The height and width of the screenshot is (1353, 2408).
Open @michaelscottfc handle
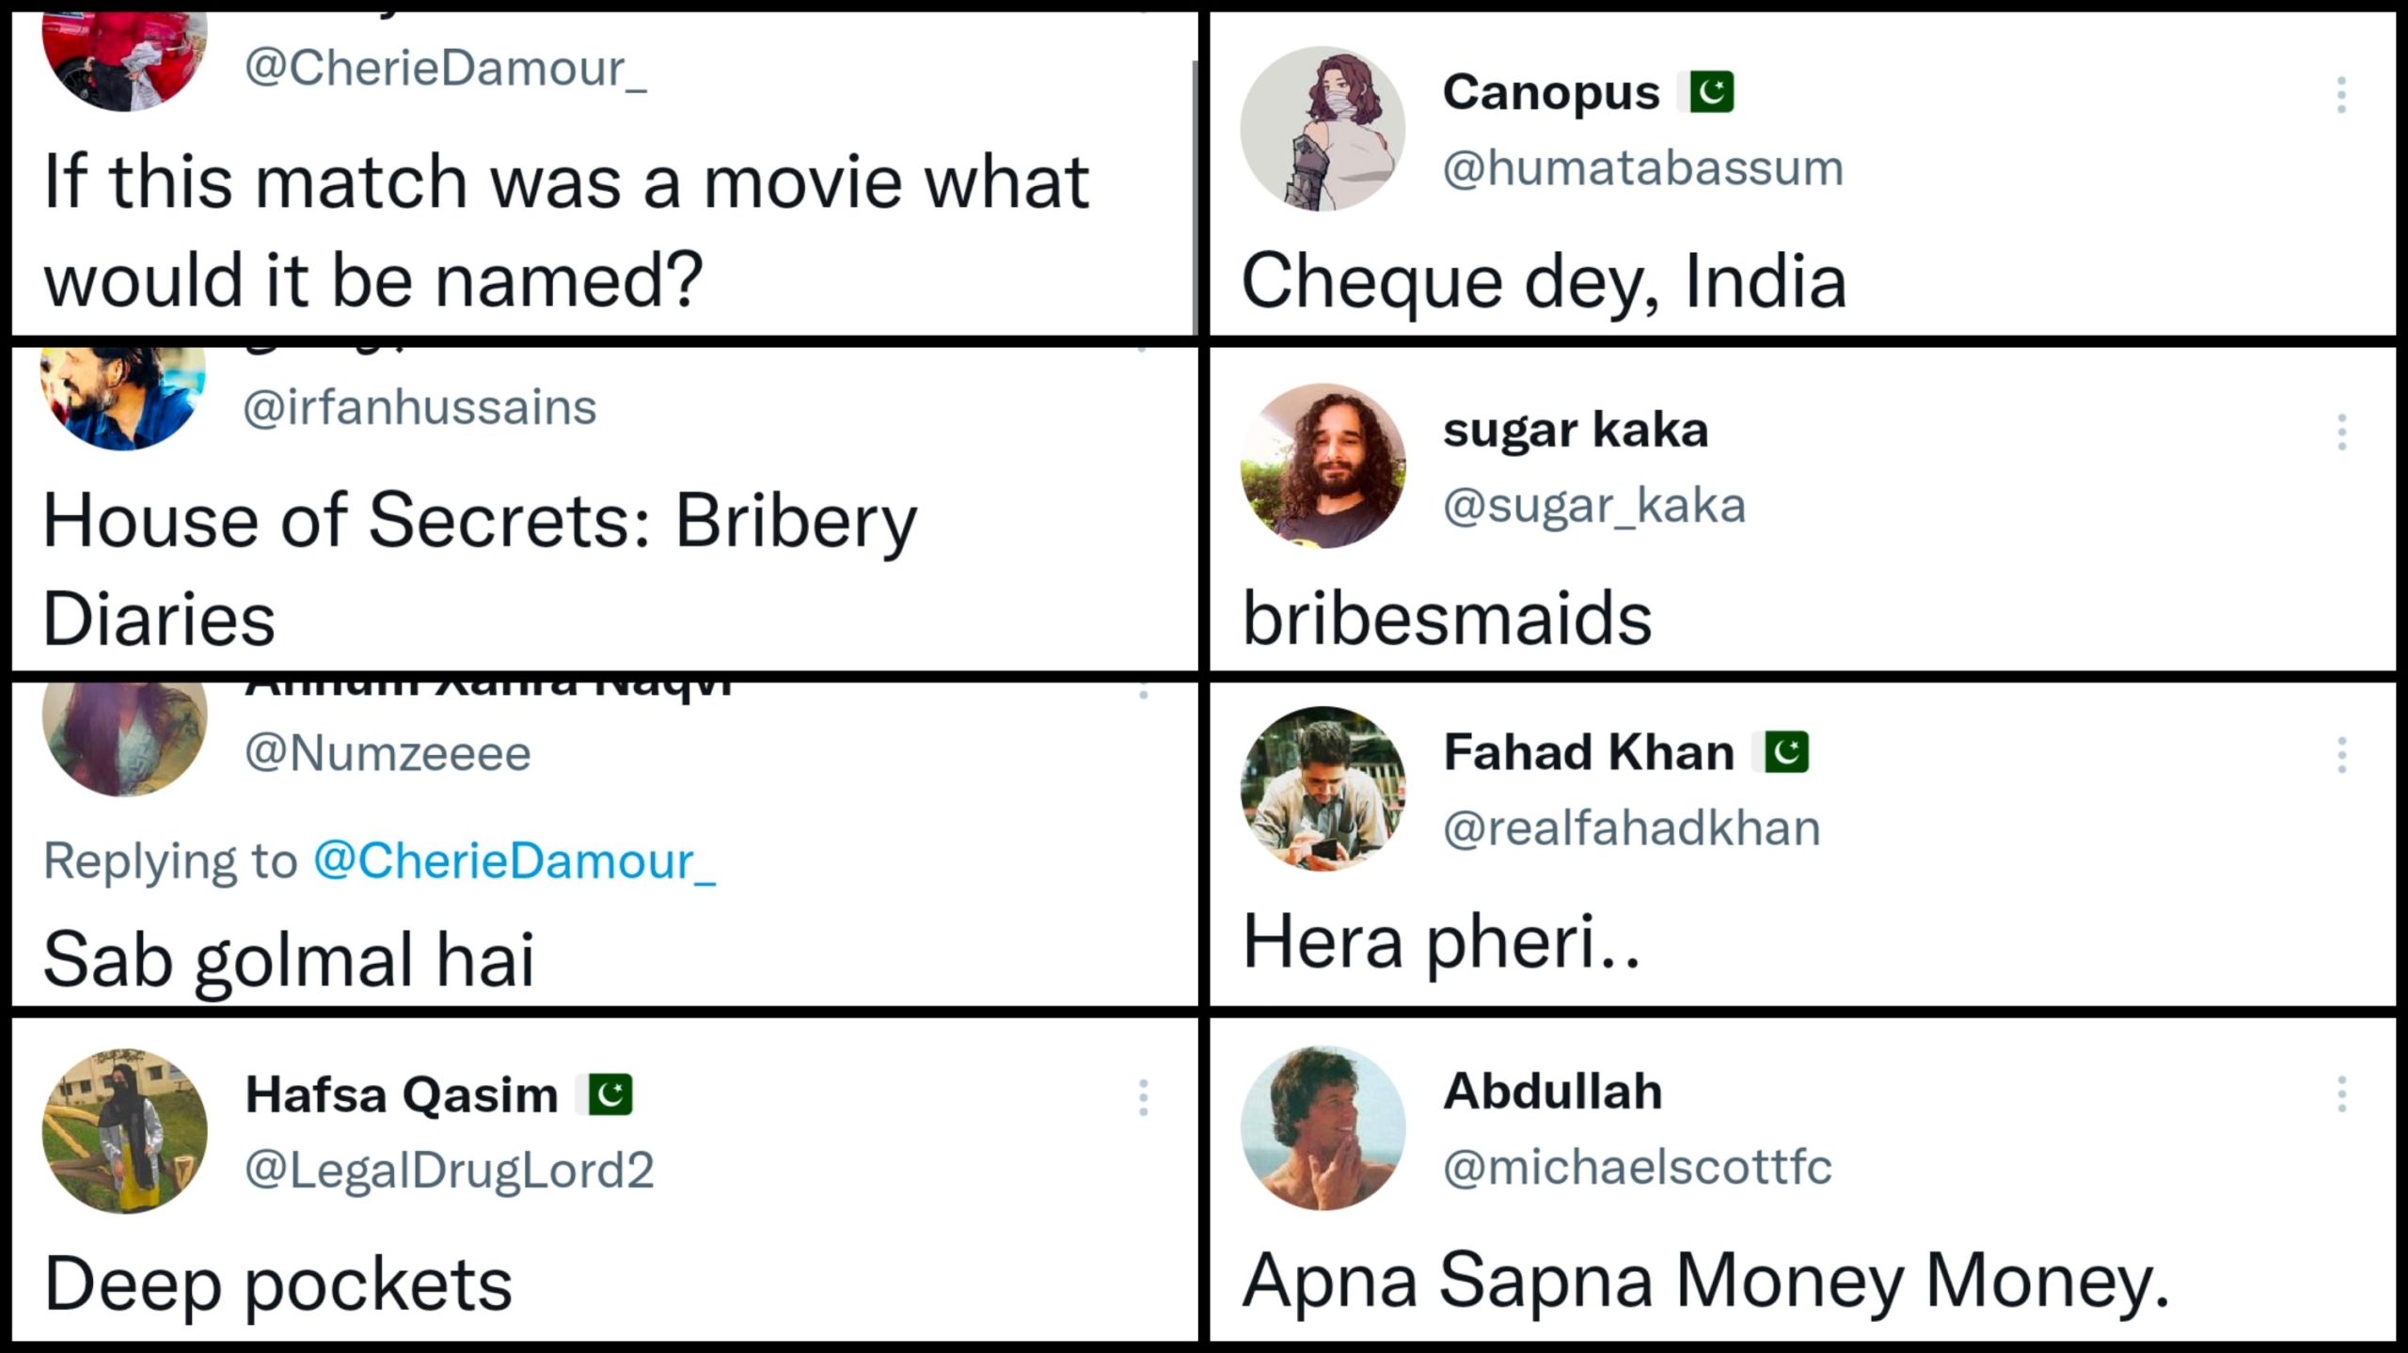point(1637,1168)
